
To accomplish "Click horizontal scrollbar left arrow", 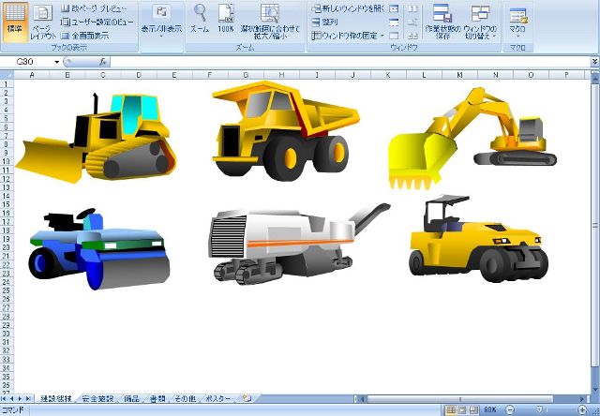I will [362, 399].
